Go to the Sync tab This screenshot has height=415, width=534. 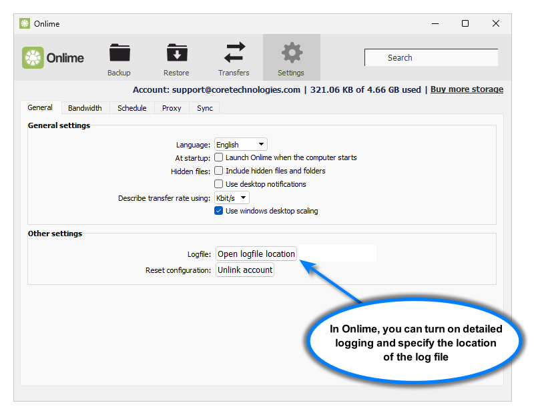coord(205,108)
